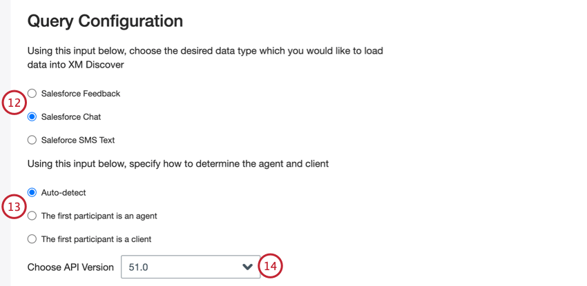The image size is (587, 286).
Task: Select the Salesforce Chat radio button
Action: [32, 116]
